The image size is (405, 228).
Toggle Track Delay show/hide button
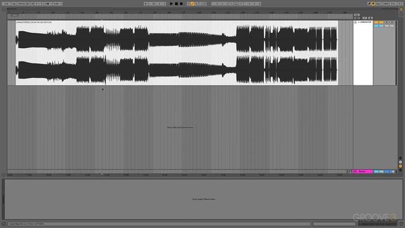(x=401, y=170)
